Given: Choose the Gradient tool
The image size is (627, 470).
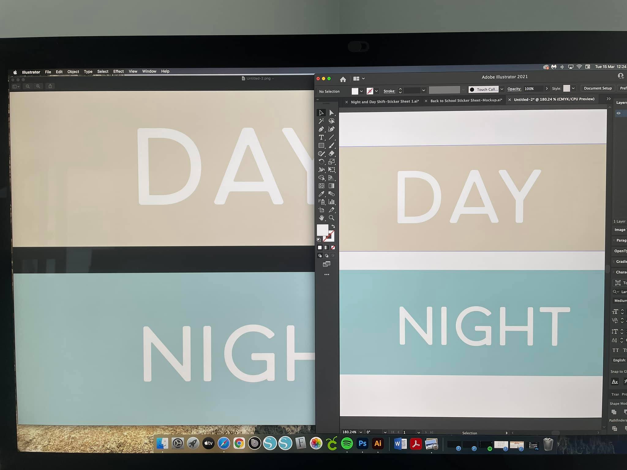Looking at the screenshot, I should coord(332,186).
